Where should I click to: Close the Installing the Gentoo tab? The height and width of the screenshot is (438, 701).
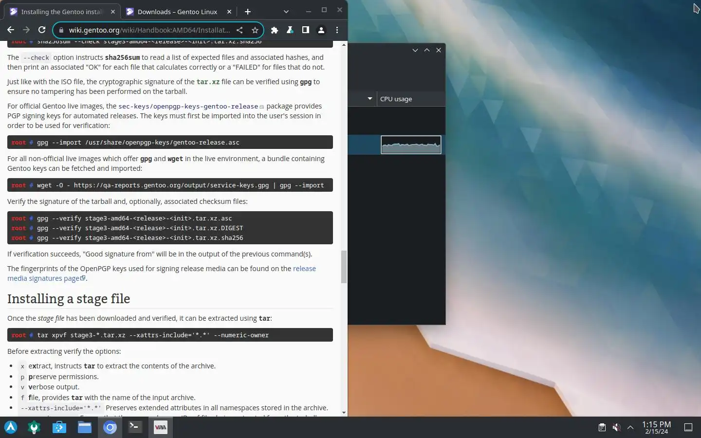click(x=113, y=12)
